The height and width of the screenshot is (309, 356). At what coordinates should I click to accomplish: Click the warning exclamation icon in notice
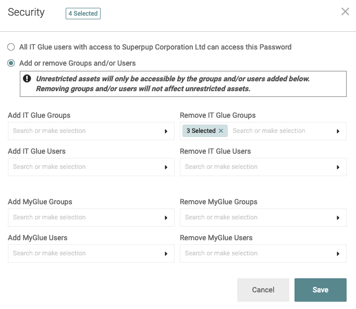27,79
